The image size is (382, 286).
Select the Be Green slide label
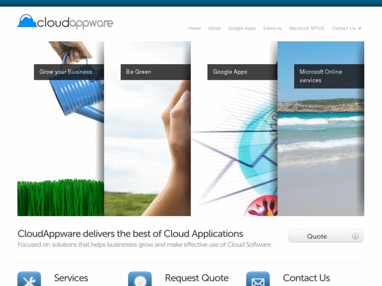tap(156, 72)
